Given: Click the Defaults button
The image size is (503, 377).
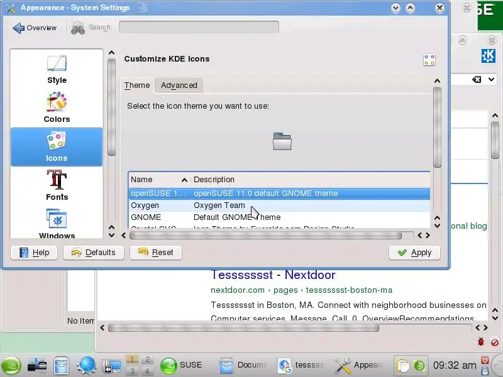Looking at the screenshot, I should point(94,253).
